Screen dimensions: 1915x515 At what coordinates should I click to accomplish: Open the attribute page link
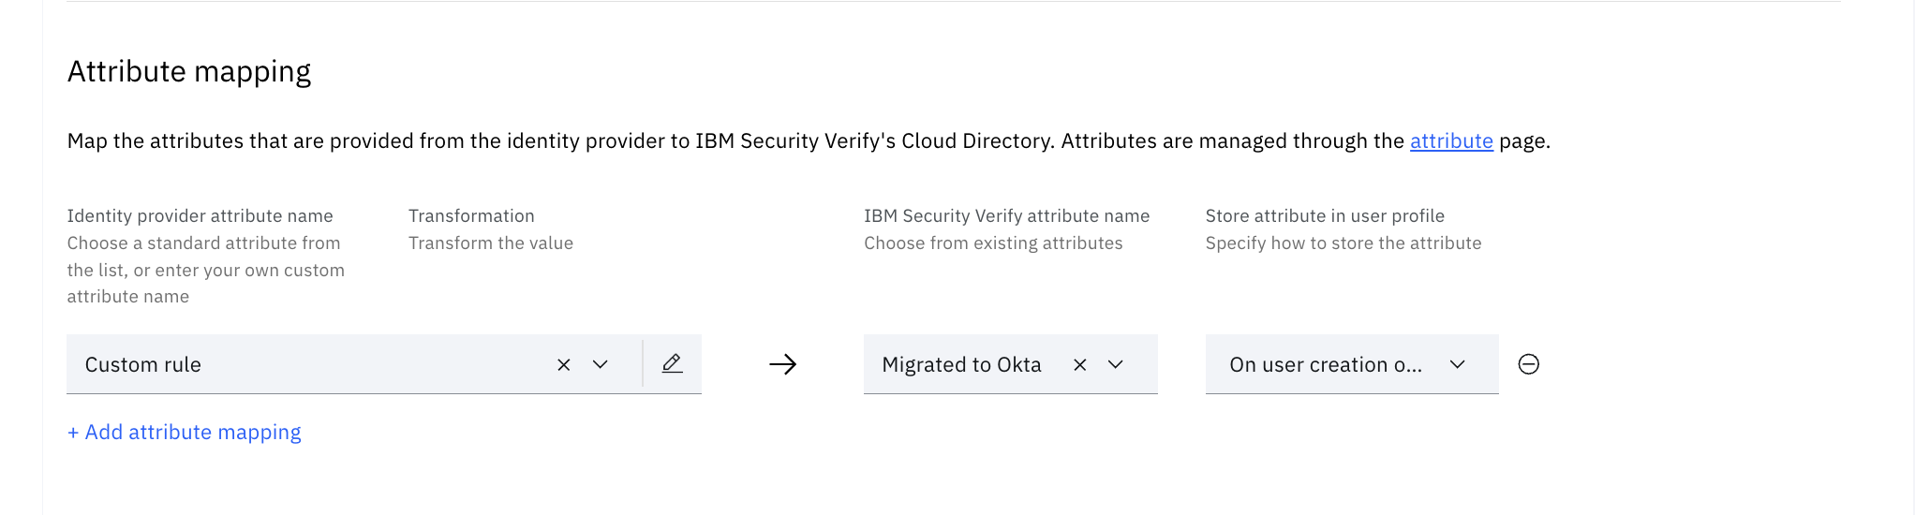click(1450, 141)
